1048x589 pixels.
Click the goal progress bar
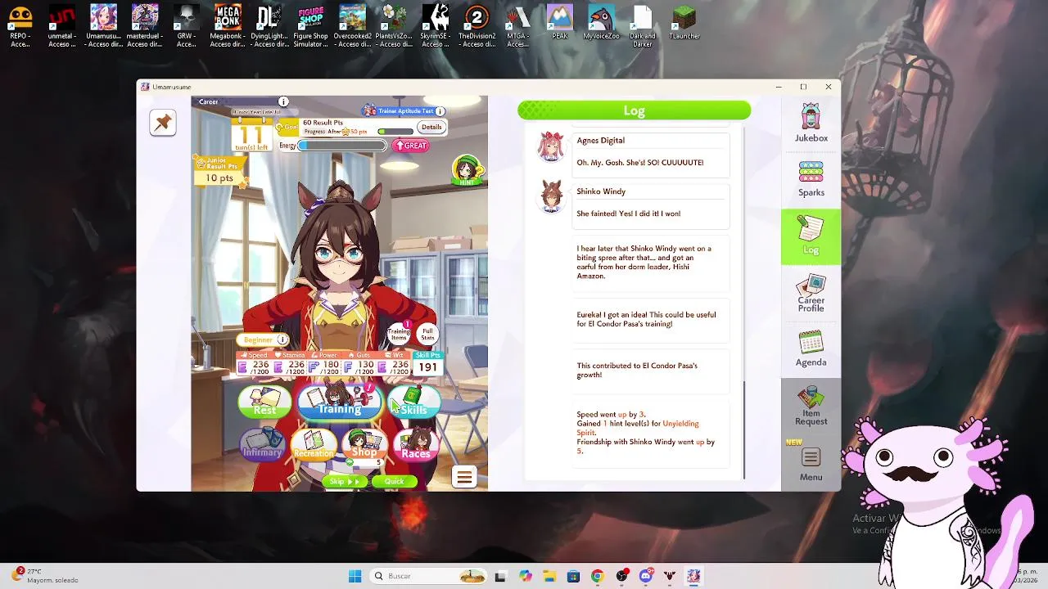[395, 132]
